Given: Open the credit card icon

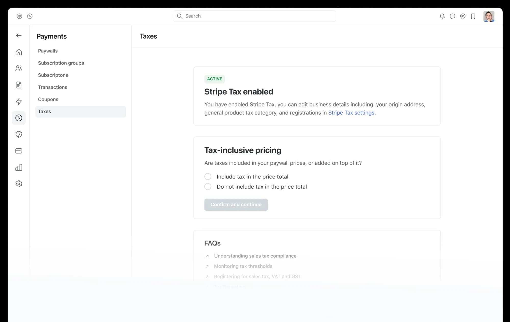Looking at the screenshot, I should pyautogui.click(x=19, y=151).
